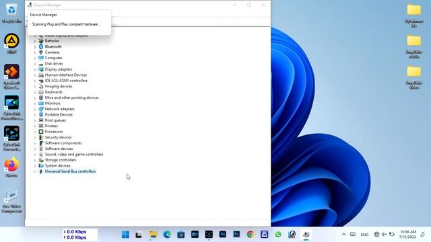Expand the Processors chevron
431x242 pixels.
[x=35, y=132]
